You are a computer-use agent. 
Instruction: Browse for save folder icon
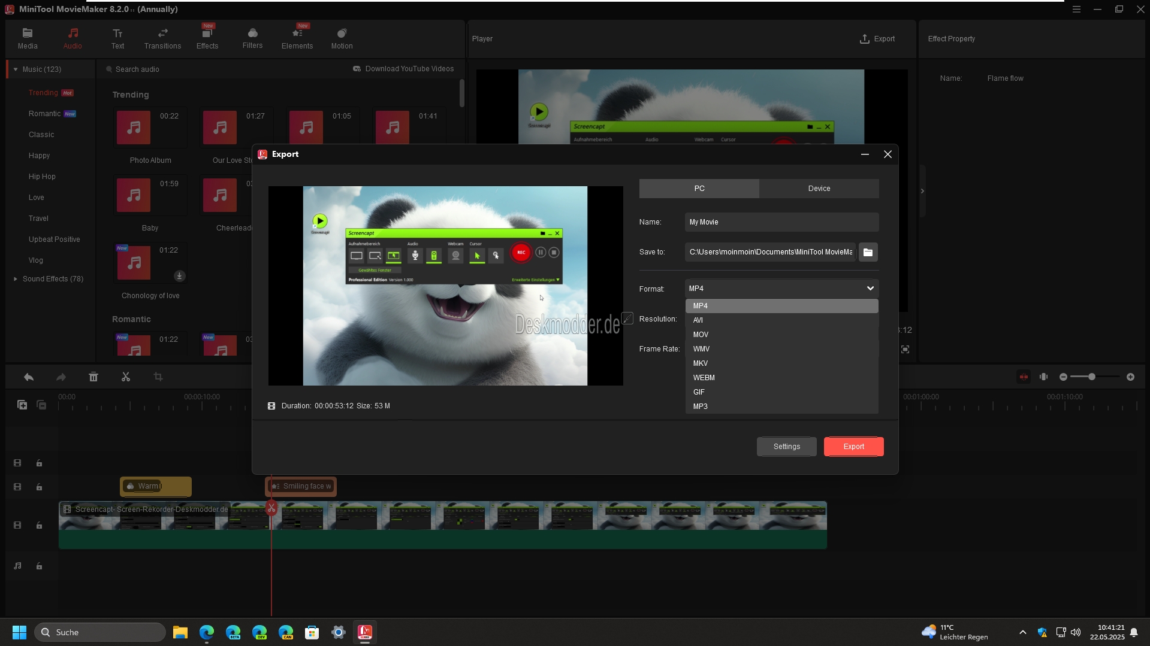pos(868,252)
